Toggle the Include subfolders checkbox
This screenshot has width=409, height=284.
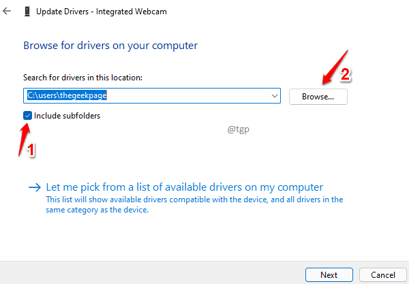click(x=27, y=115)
